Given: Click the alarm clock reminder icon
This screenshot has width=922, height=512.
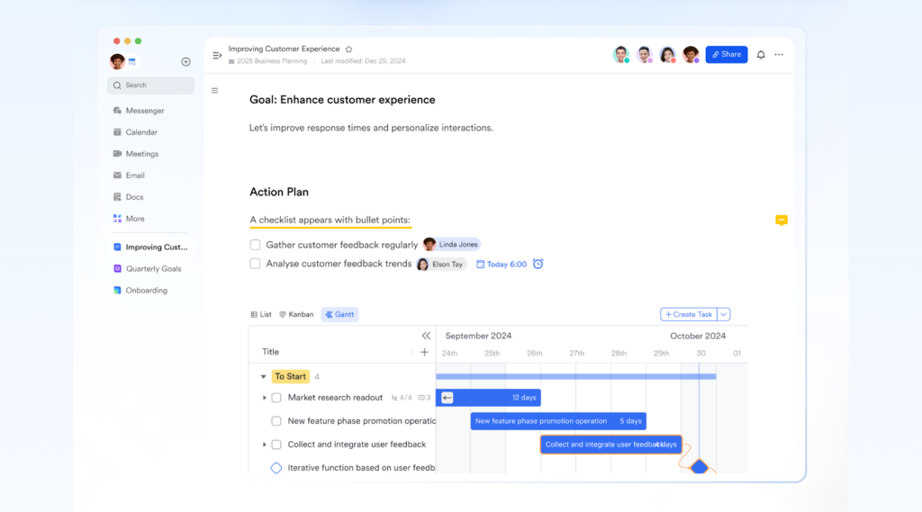Looking at the screenshot, I should pyautogui.click(x=538, y=265).
